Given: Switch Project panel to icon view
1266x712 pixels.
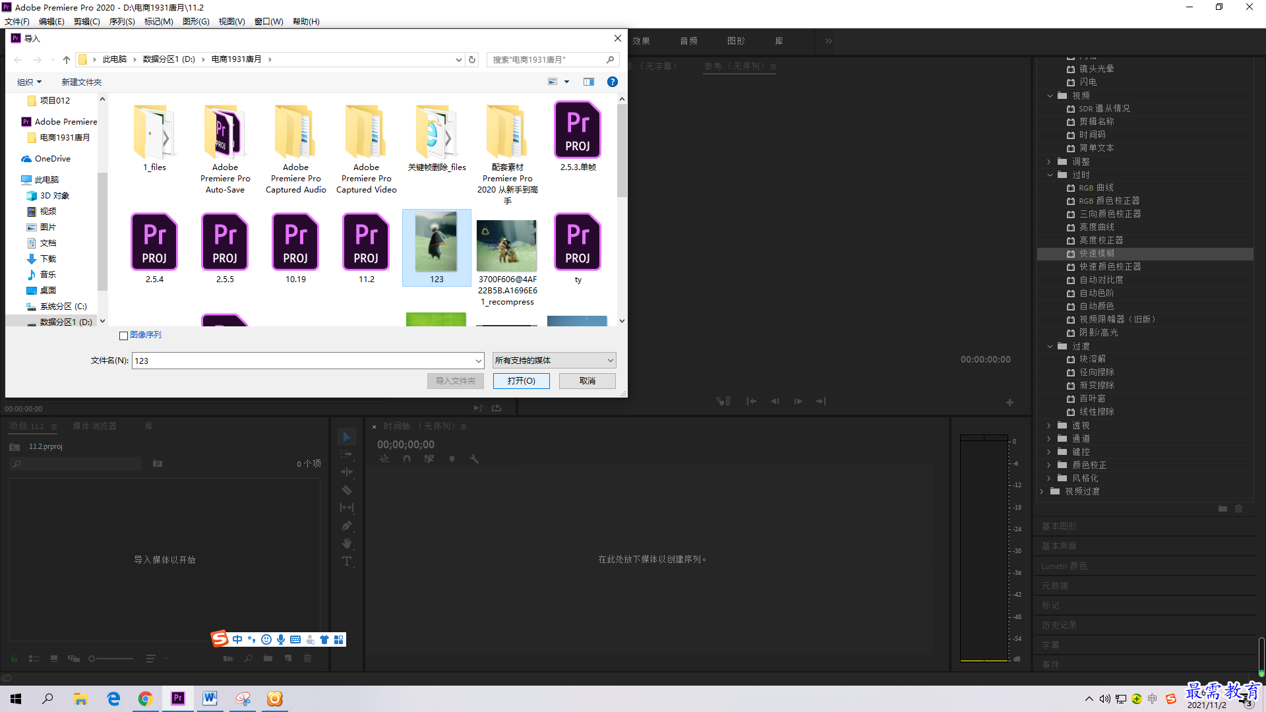Looking at the screenshot, I should (54, 658).
